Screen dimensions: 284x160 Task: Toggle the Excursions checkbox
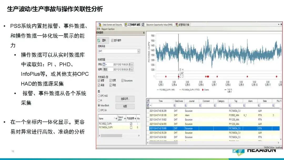[123, 81]
